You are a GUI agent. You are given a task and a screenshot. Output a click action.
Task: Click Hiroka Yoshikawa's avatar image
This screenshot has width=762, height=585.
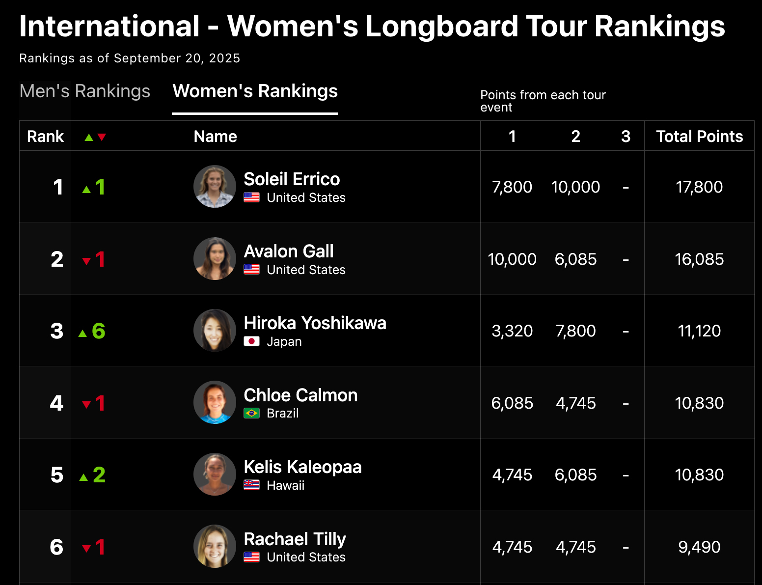click(x=215, y=331)
